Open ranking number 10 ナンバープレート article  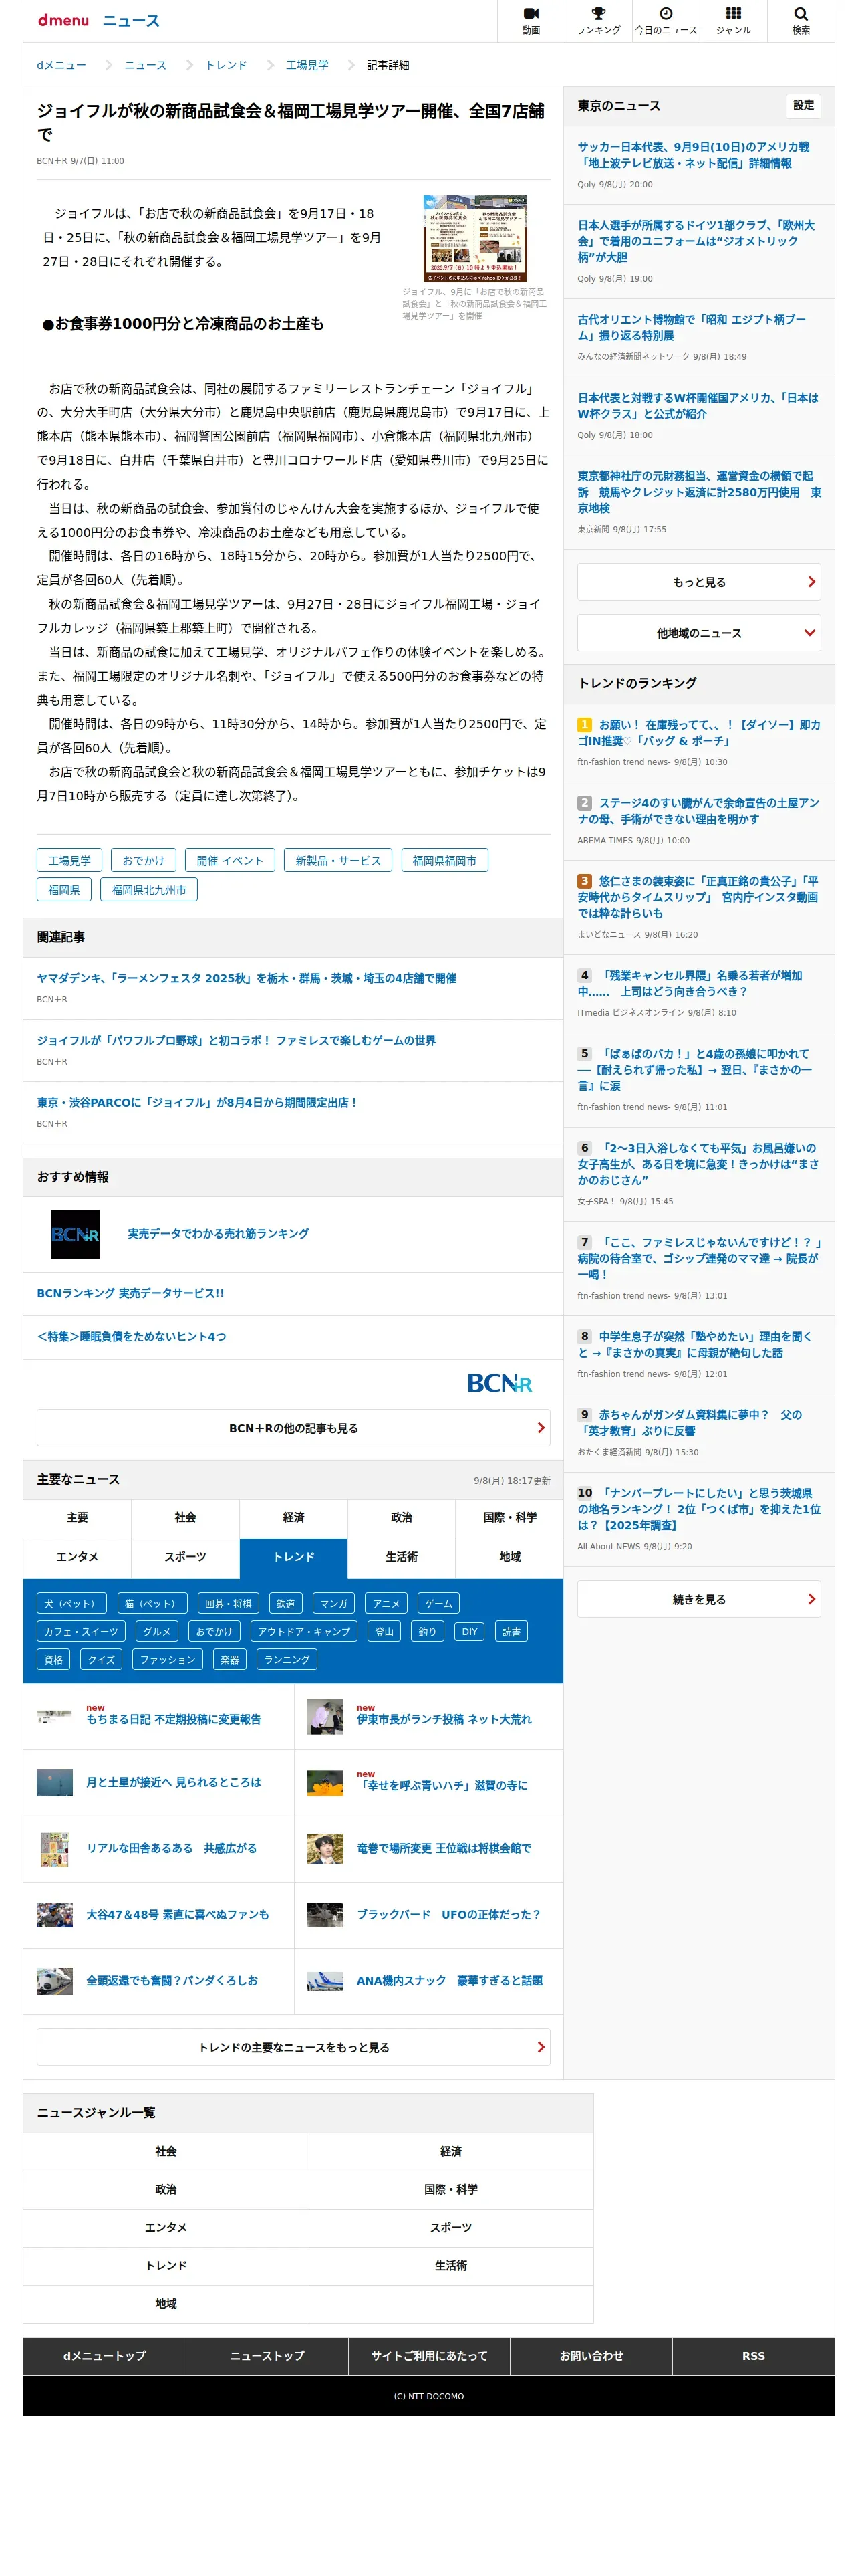pos(698,1509)
